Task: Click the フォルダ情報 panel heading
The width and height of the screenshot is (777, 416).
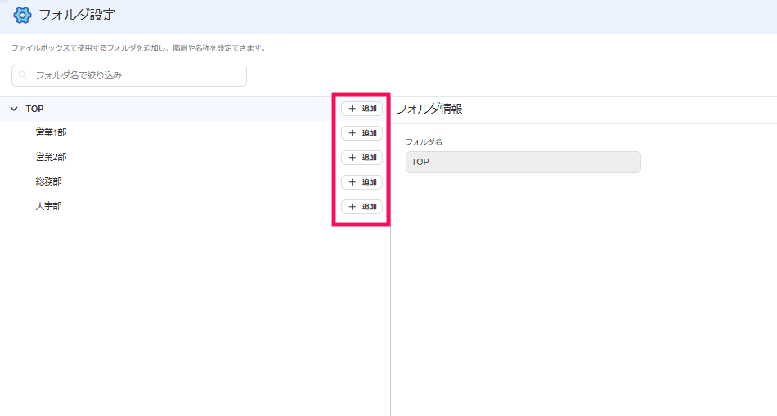Action: (429, 109)
